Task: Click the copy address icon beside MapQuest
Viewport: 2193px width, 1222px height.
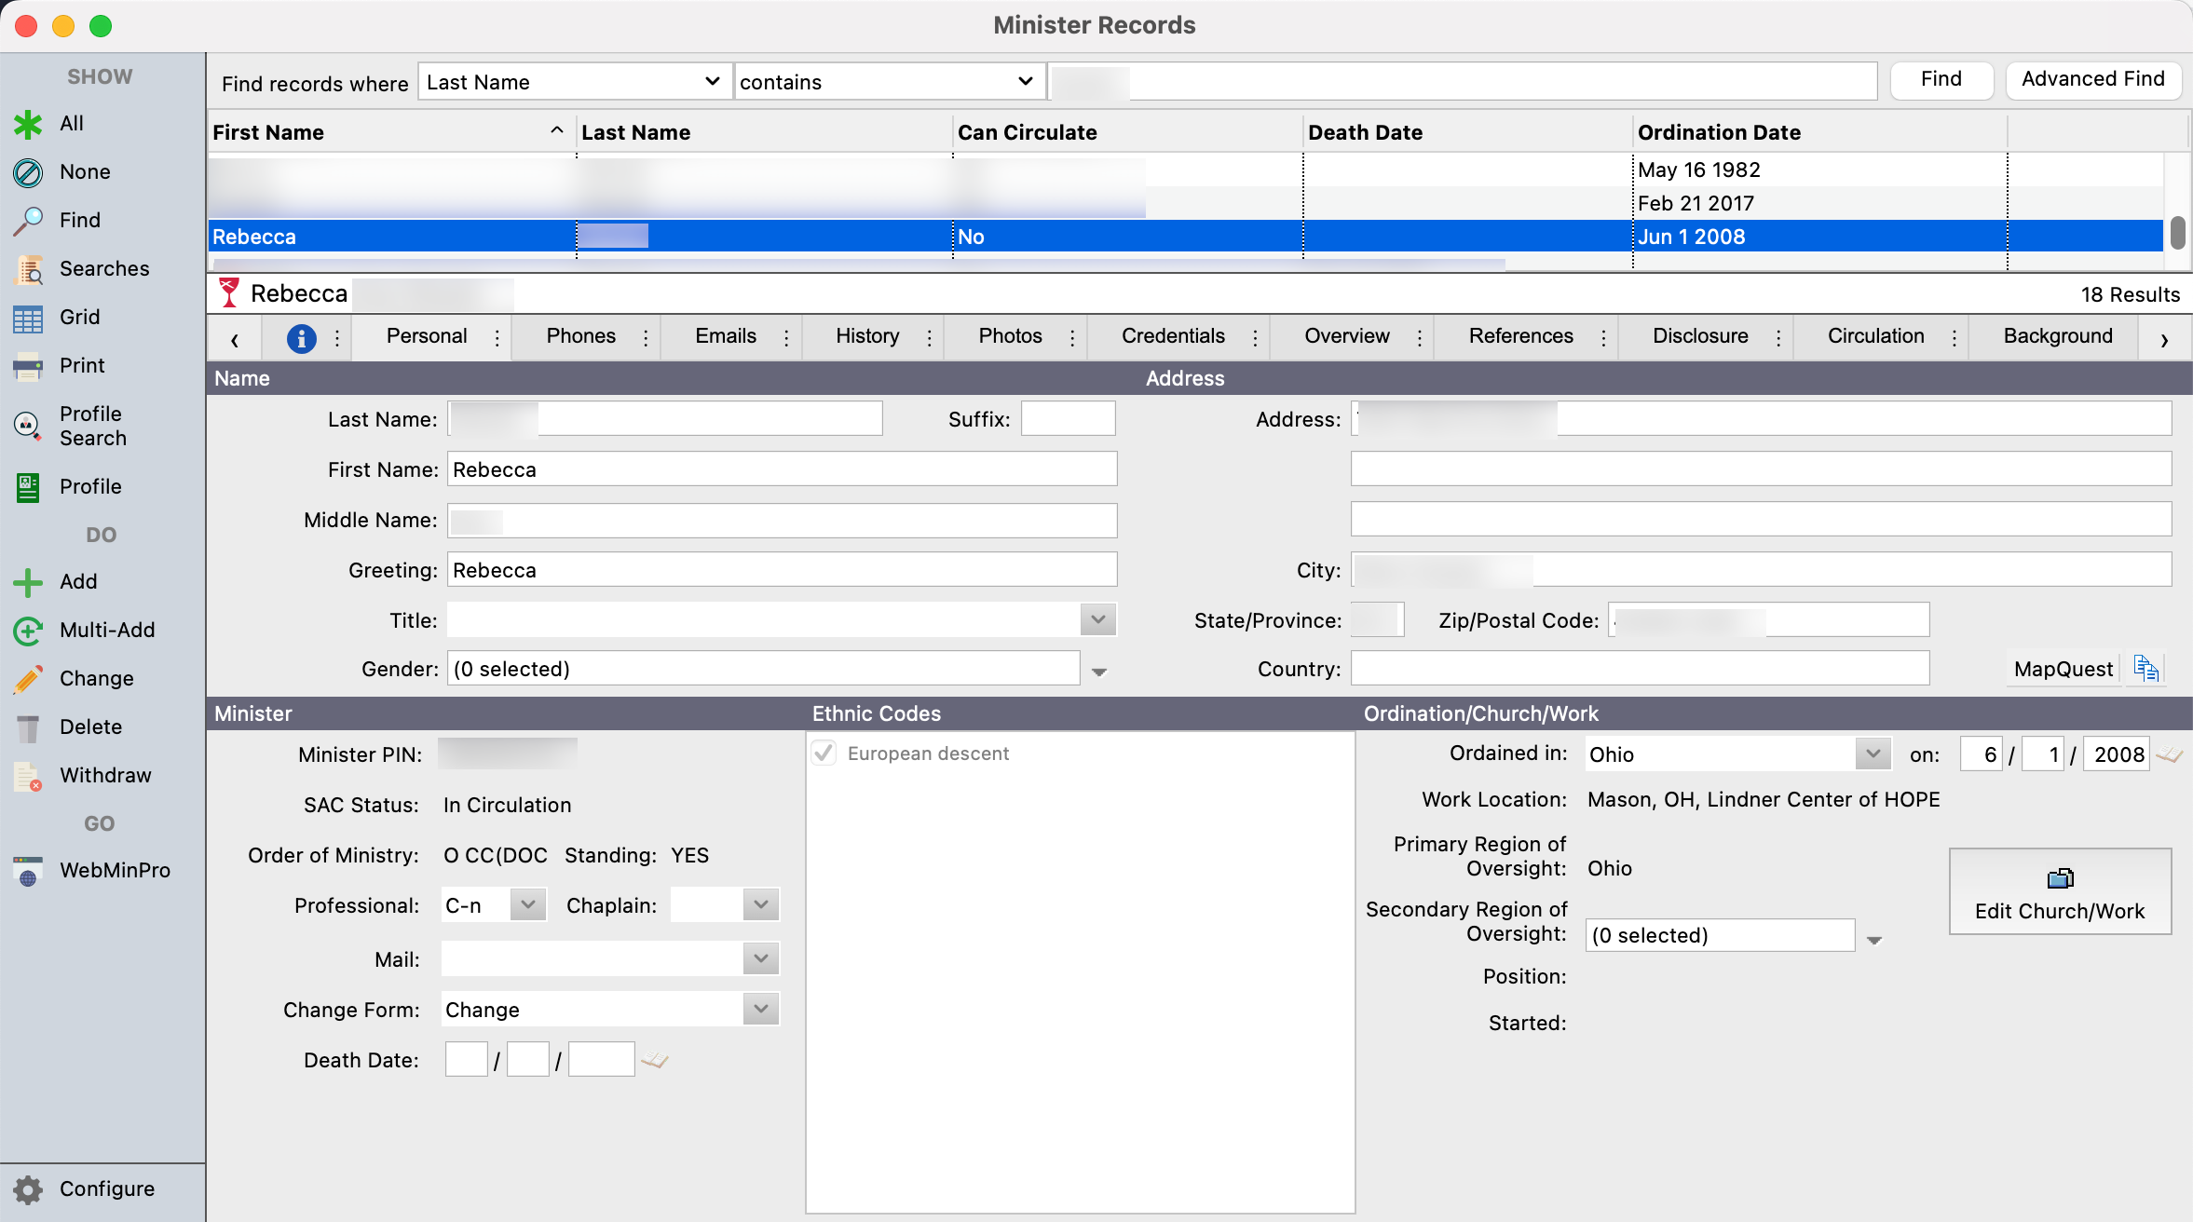Action: coord(2145,669)
